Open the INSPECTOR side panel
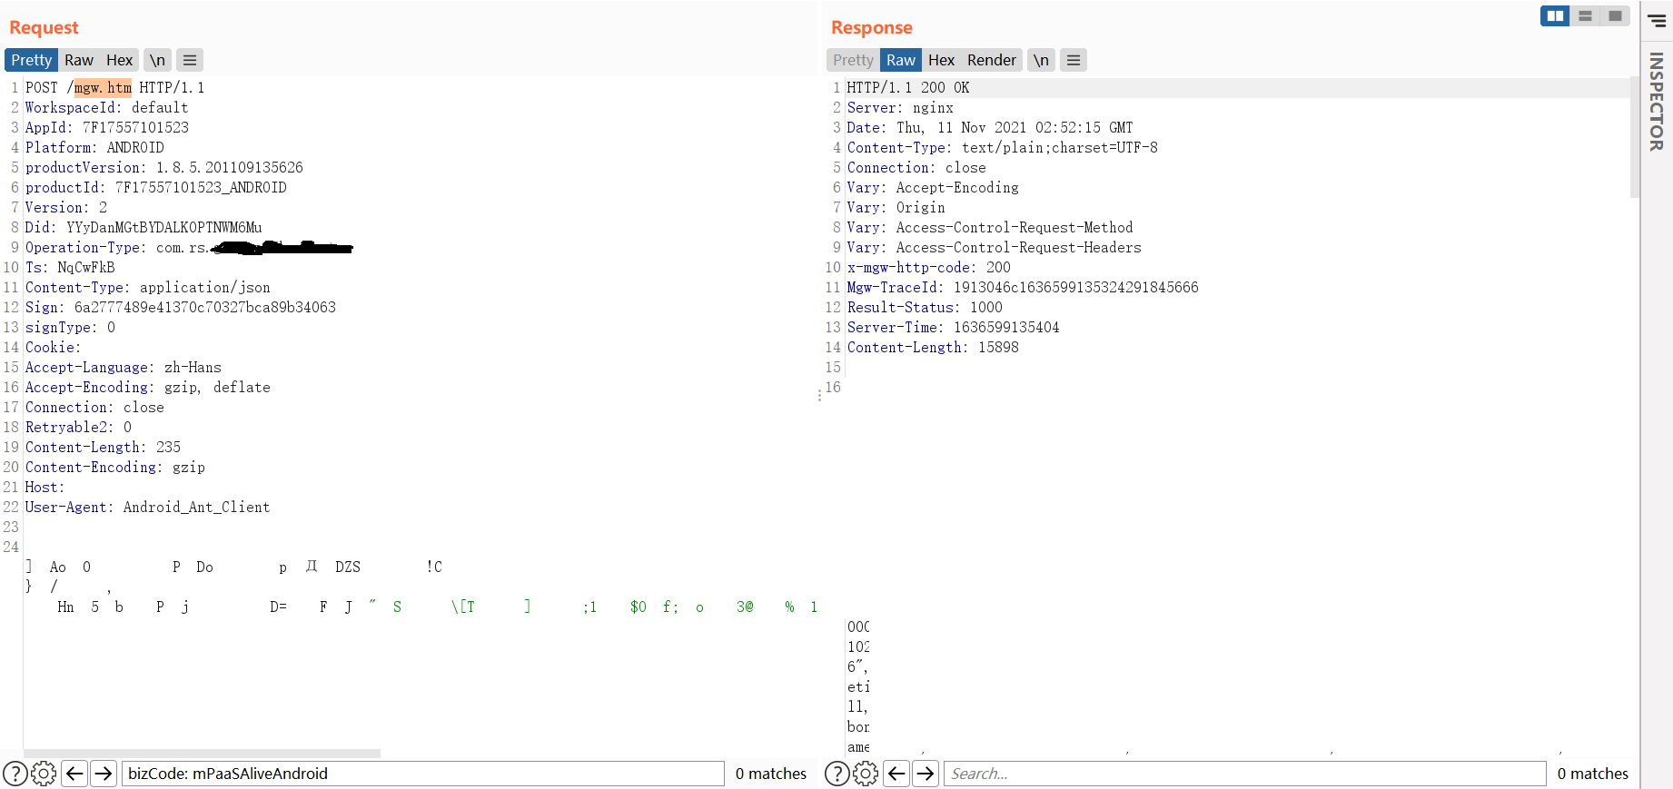The image size is (1673, 789). (1657, 101)
